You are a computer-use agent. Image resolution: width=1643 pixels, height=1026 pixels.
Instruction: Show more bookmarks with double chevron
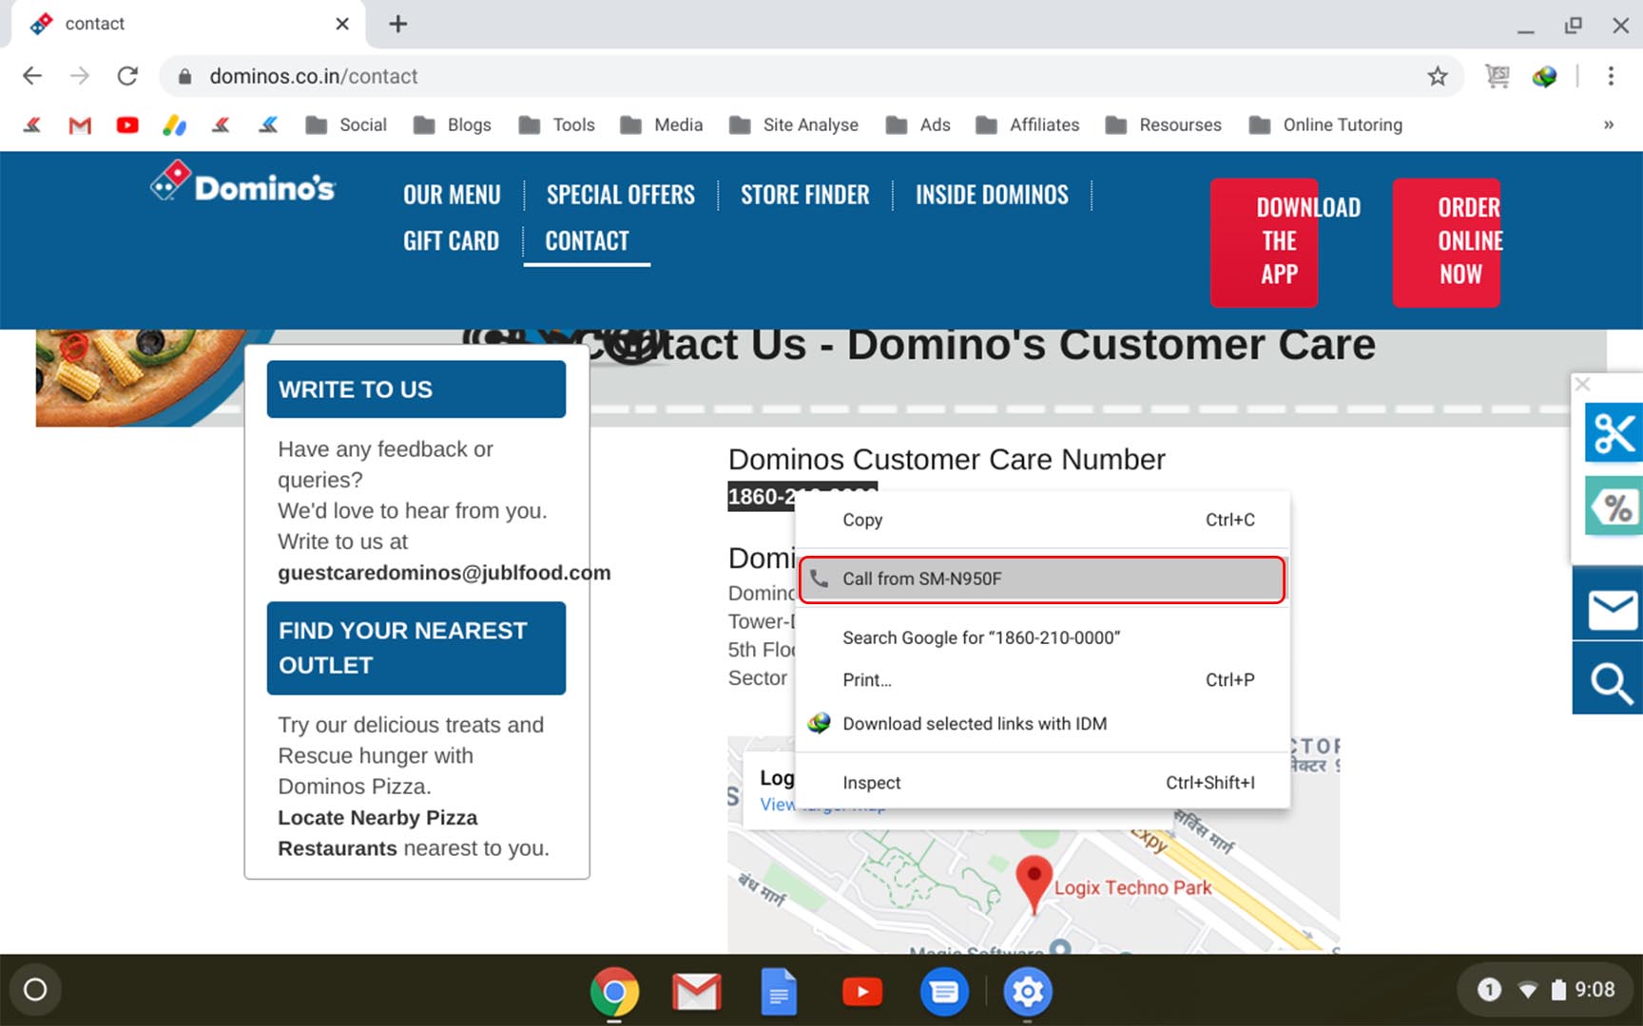point(1609,124)
